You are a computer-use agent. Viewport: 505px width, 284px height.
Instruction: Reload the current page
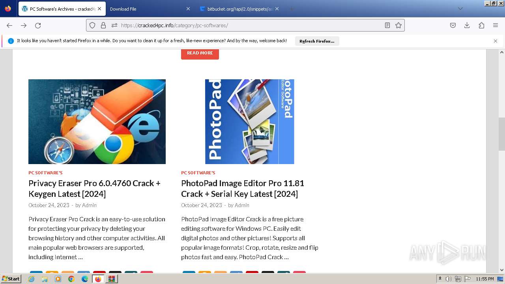coord(38,25)
